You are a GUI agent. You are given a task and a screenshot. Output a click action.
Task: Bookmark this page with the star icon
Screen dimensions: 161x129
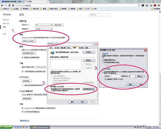coord(139,5)
